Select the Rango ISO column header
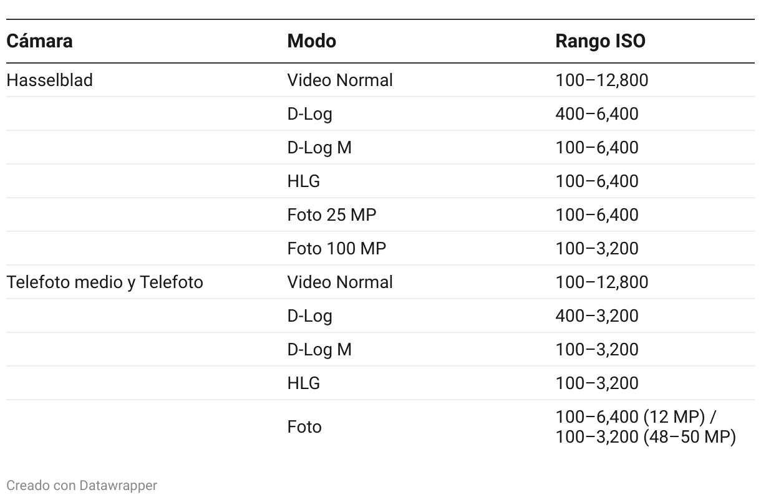The image size is (761, 500). (x=600, y=41)
